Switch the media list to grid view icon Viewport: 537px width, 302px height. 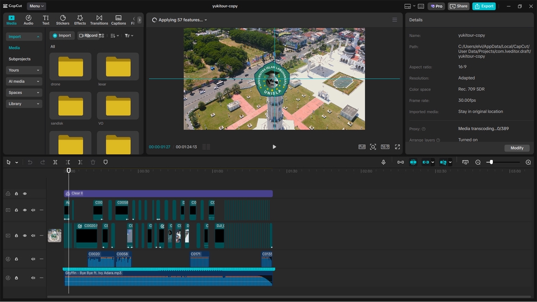(x=101, y=36)
